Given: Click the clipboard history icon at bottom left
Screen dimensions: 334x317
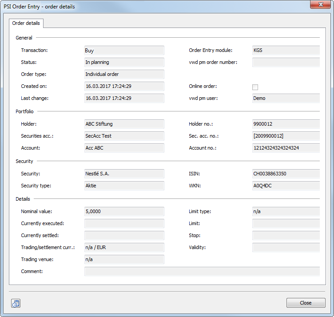Looking at the screenshot, I should coord(16,303).
